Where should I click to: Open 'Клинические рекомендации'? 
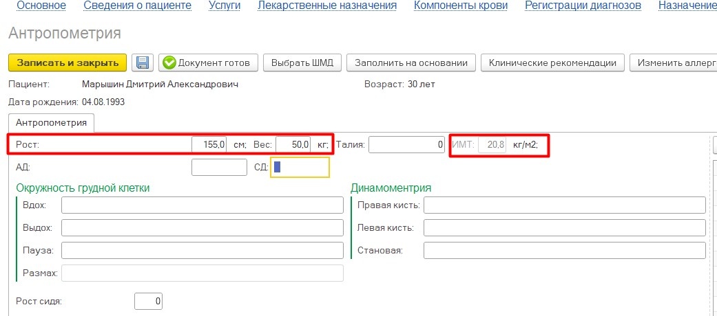[552, 63]
